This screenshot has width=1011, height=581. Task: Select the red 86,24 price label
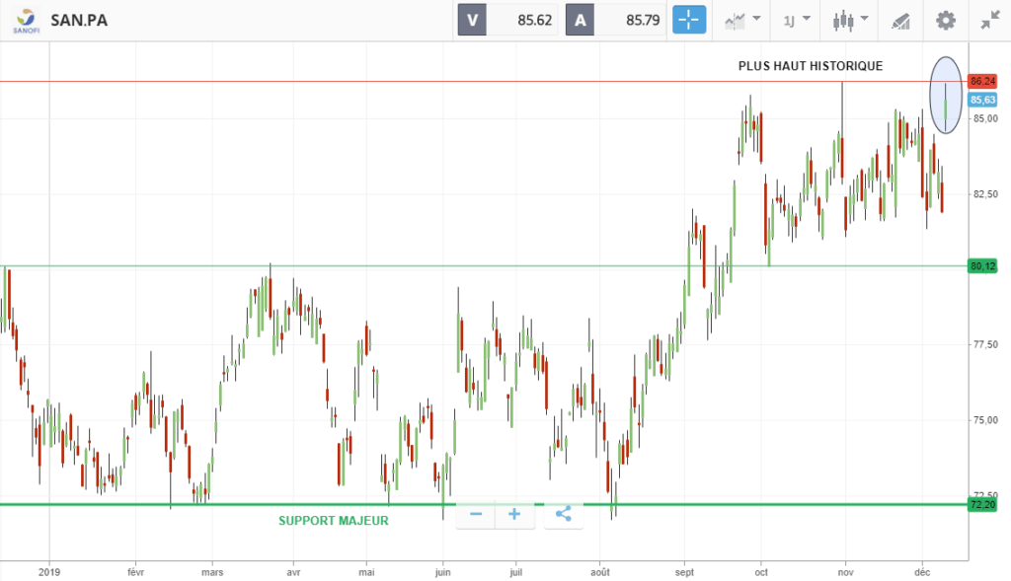click(982, 81)
